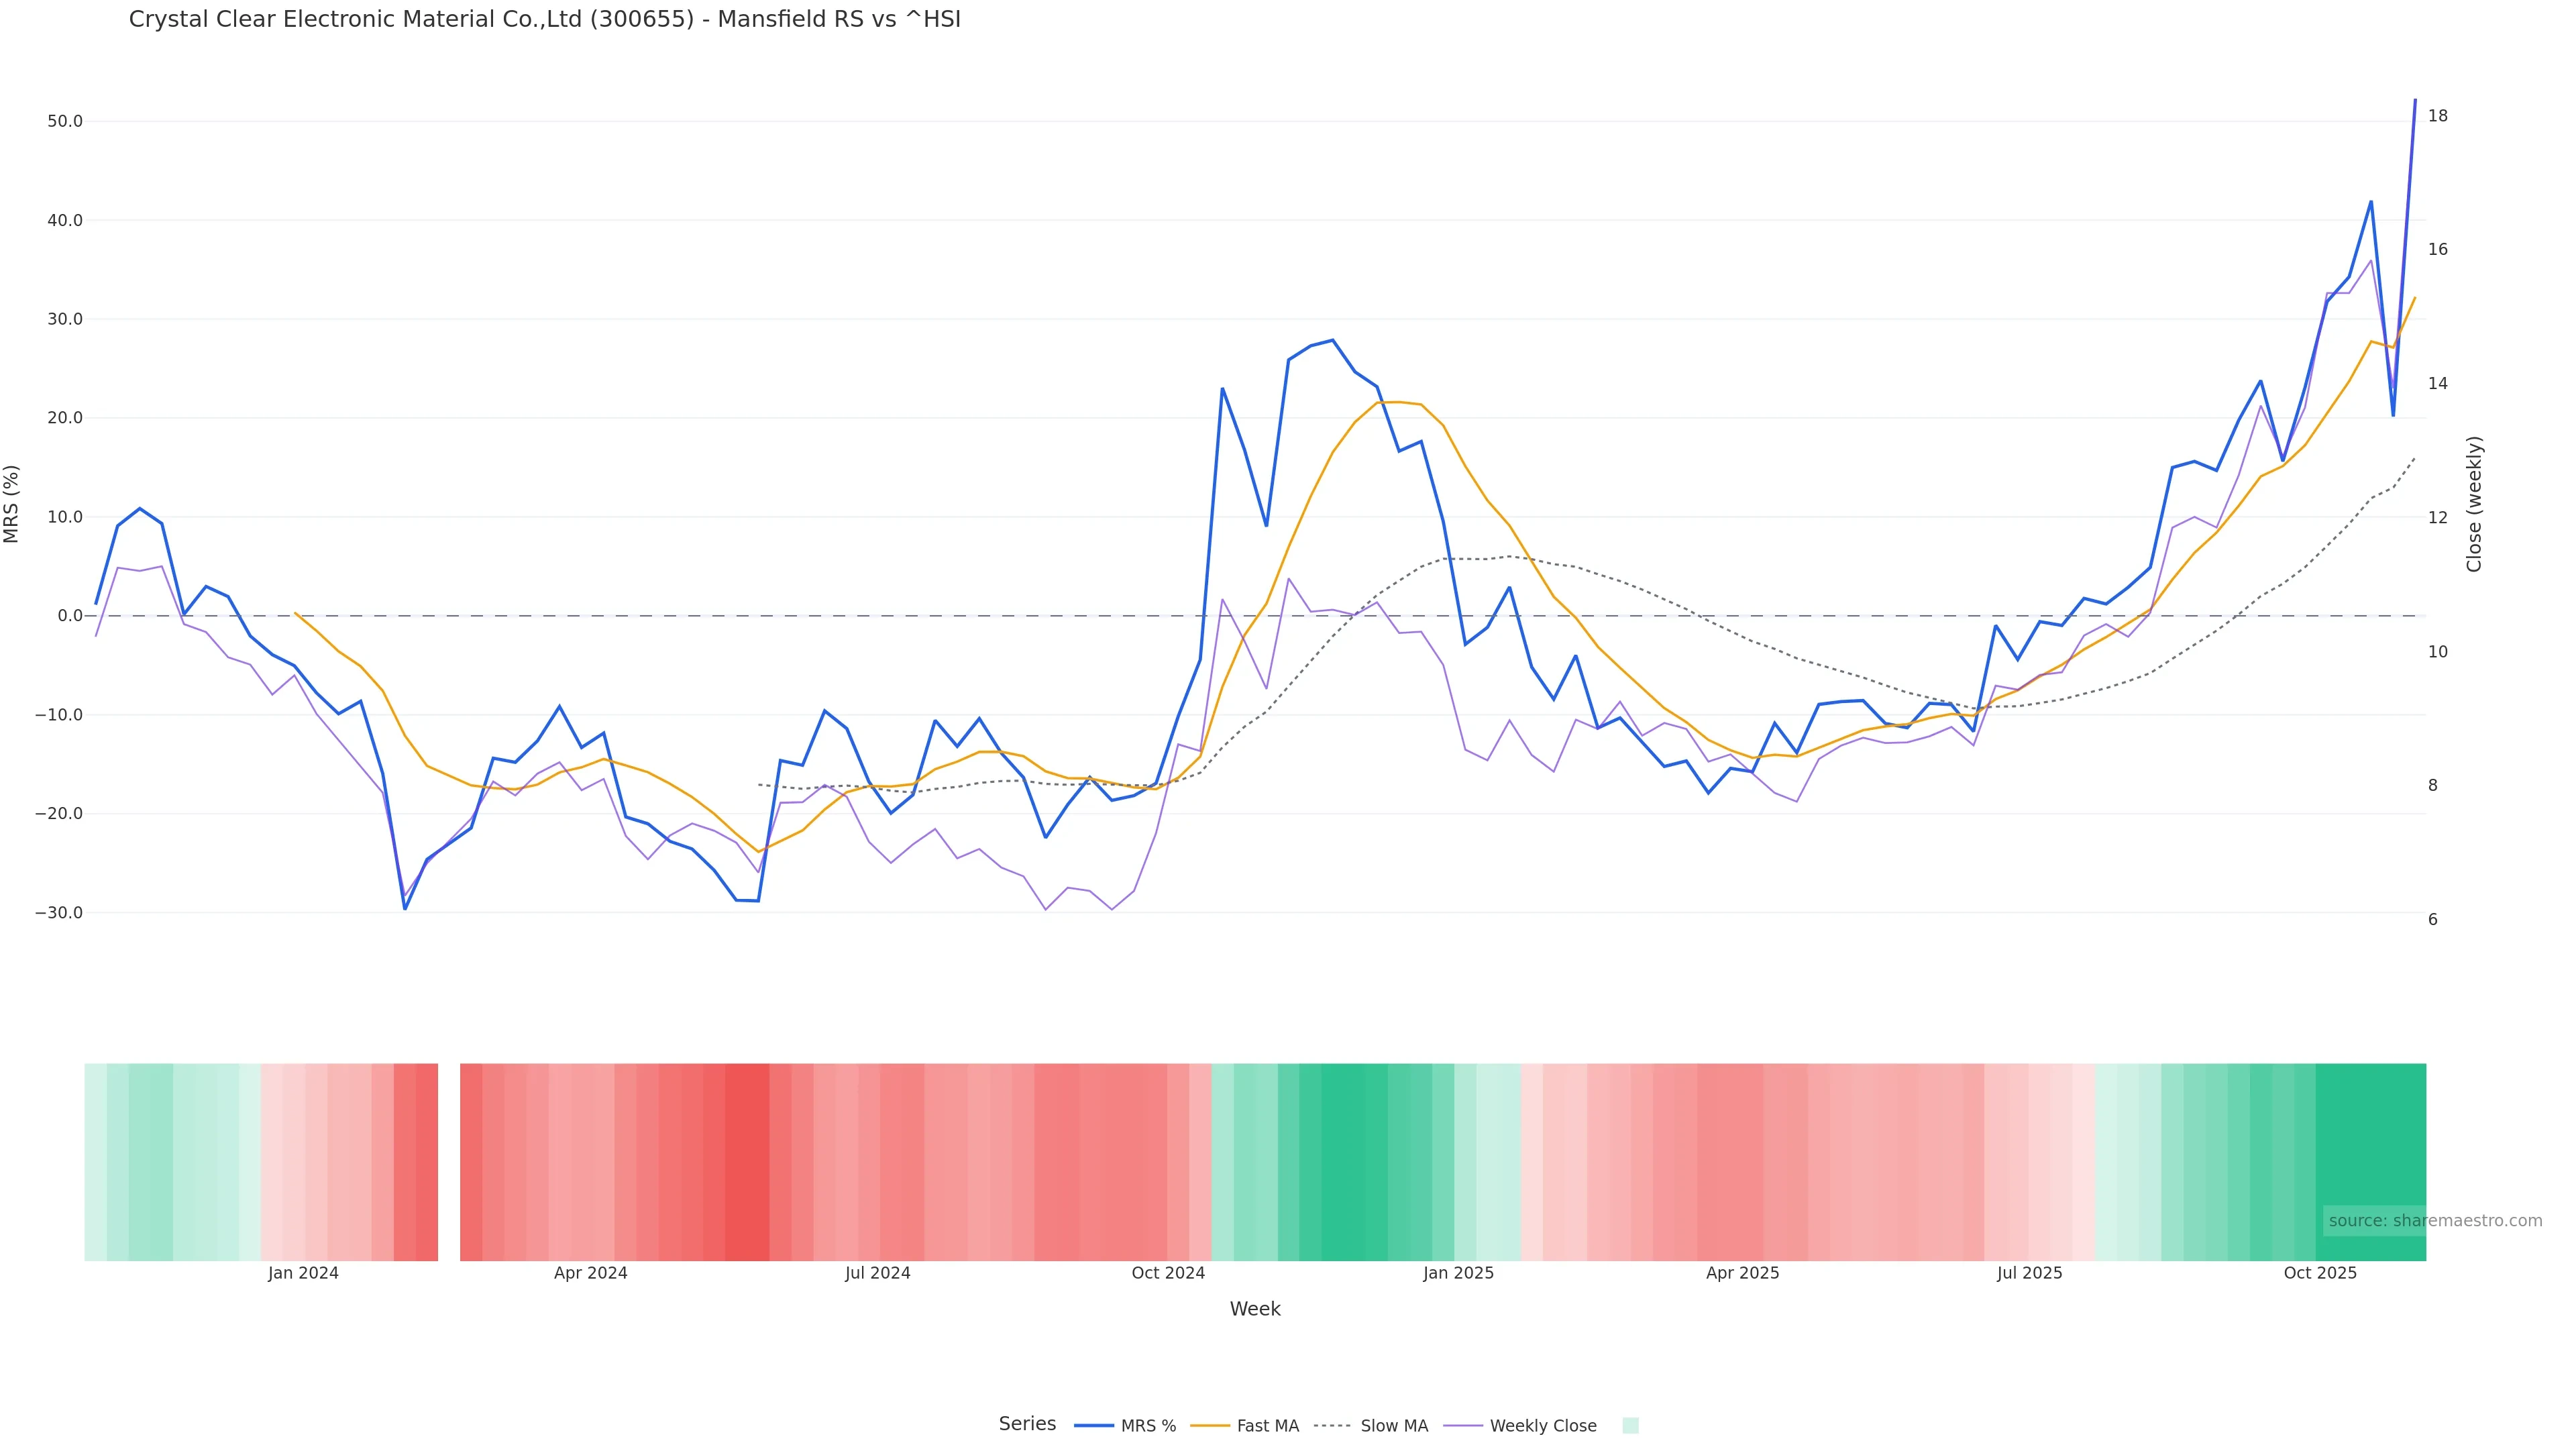Click the Oct 2024 x-axis tick label
This screenshot has height=1449, width=2576.
pyautogui.click(x=1168, y=1273)
